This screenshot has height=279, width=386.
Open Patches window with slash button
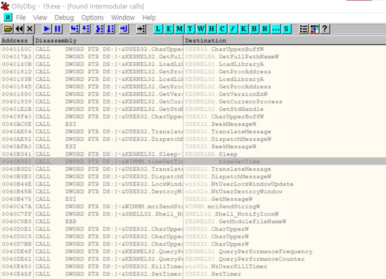tap(233, 29)
